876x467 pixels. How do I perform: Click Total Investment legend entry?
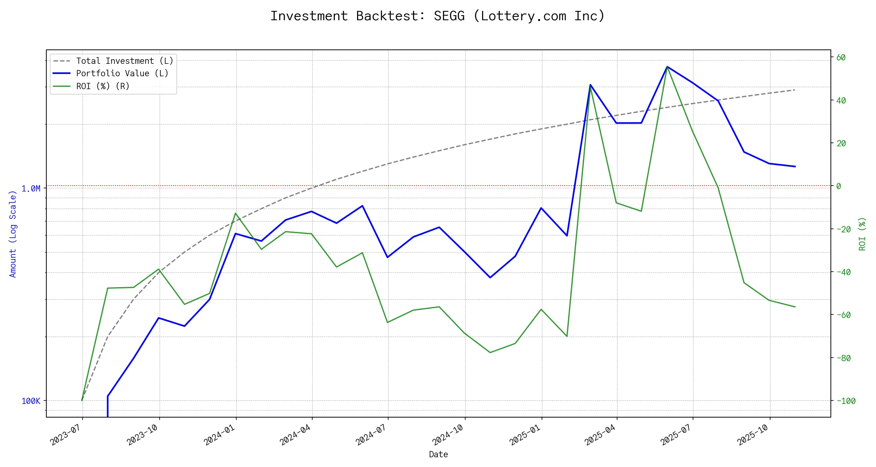click(x=125, y=61)
